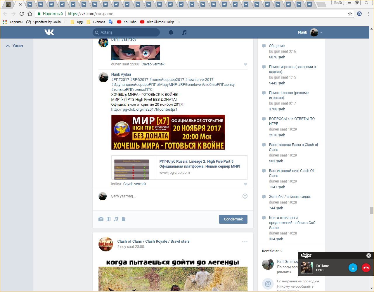The image size is (374, 292).
Task: Open the post timestamp 5 noy saat 23:00
Action: [x=131, y=247]
